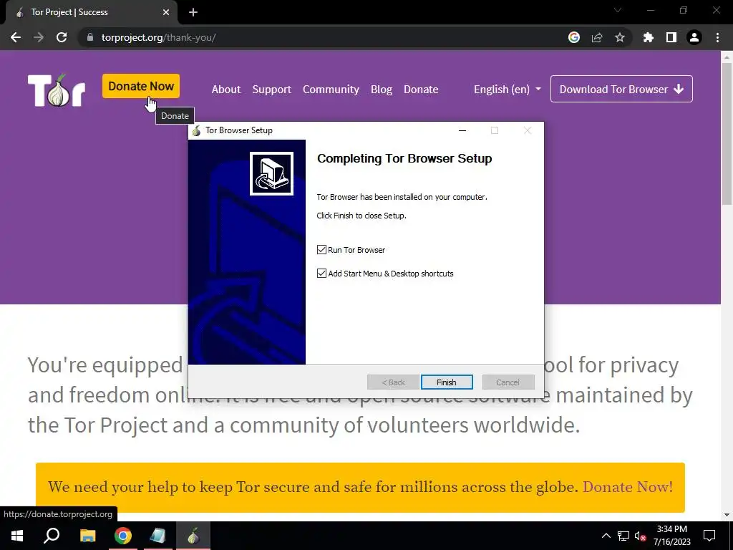Open the About menu item

pyautogui.click(x=225, y=90)
